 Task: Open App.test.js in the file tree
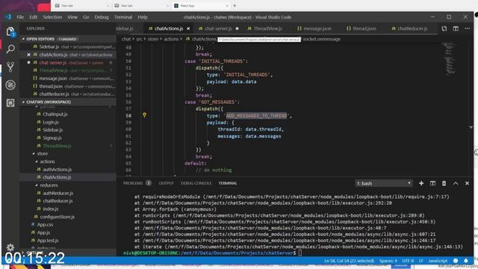tap(48, 241)
